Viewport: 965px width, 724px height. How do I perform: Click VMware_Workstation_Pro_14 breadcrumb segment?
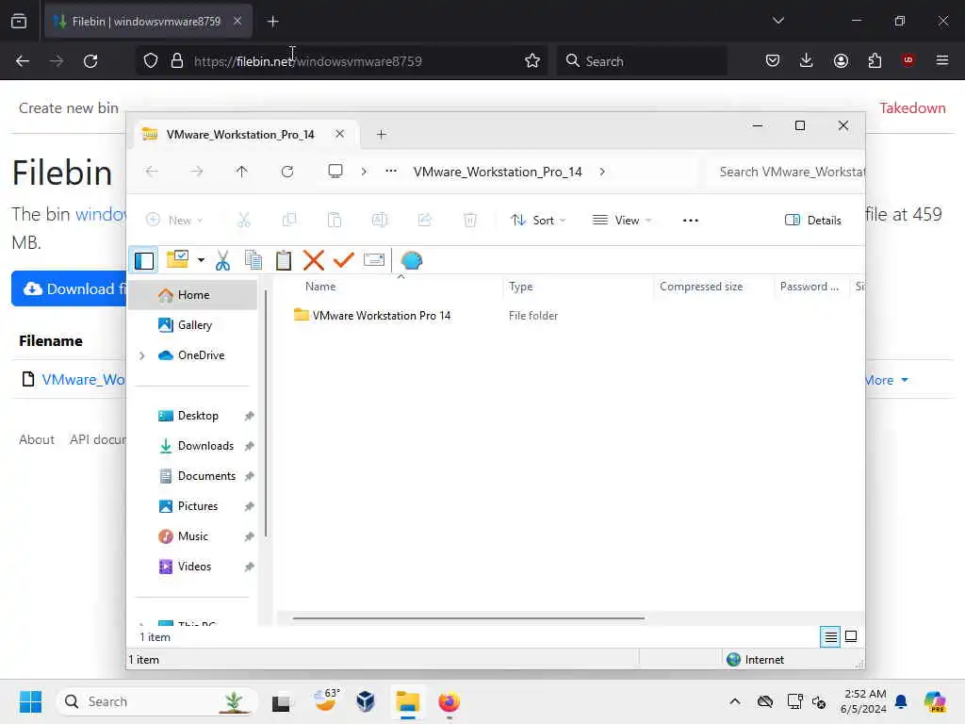(498, 172)
